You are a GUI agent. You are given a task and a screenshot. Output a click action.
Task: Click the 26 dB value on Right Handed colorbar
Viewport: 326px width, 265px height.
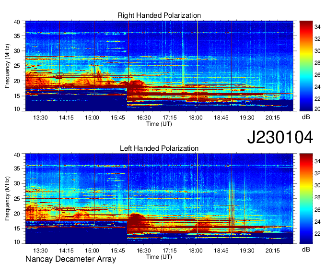(x=317, y=75)
